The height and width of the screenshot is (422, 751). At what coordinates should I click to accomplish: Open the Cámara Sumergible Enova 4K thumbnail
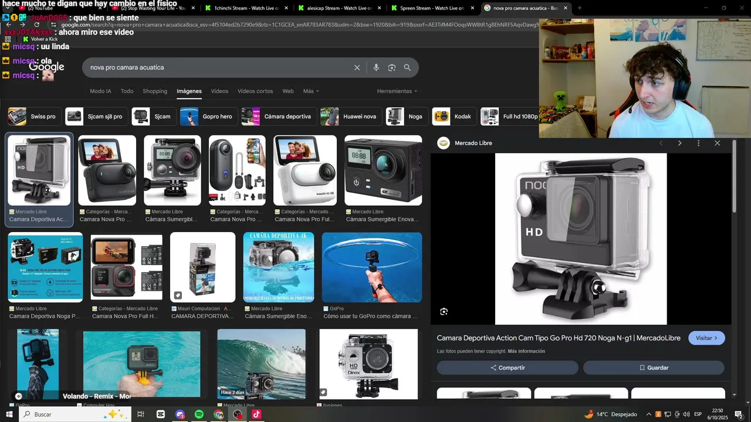(x=383, y=171)
